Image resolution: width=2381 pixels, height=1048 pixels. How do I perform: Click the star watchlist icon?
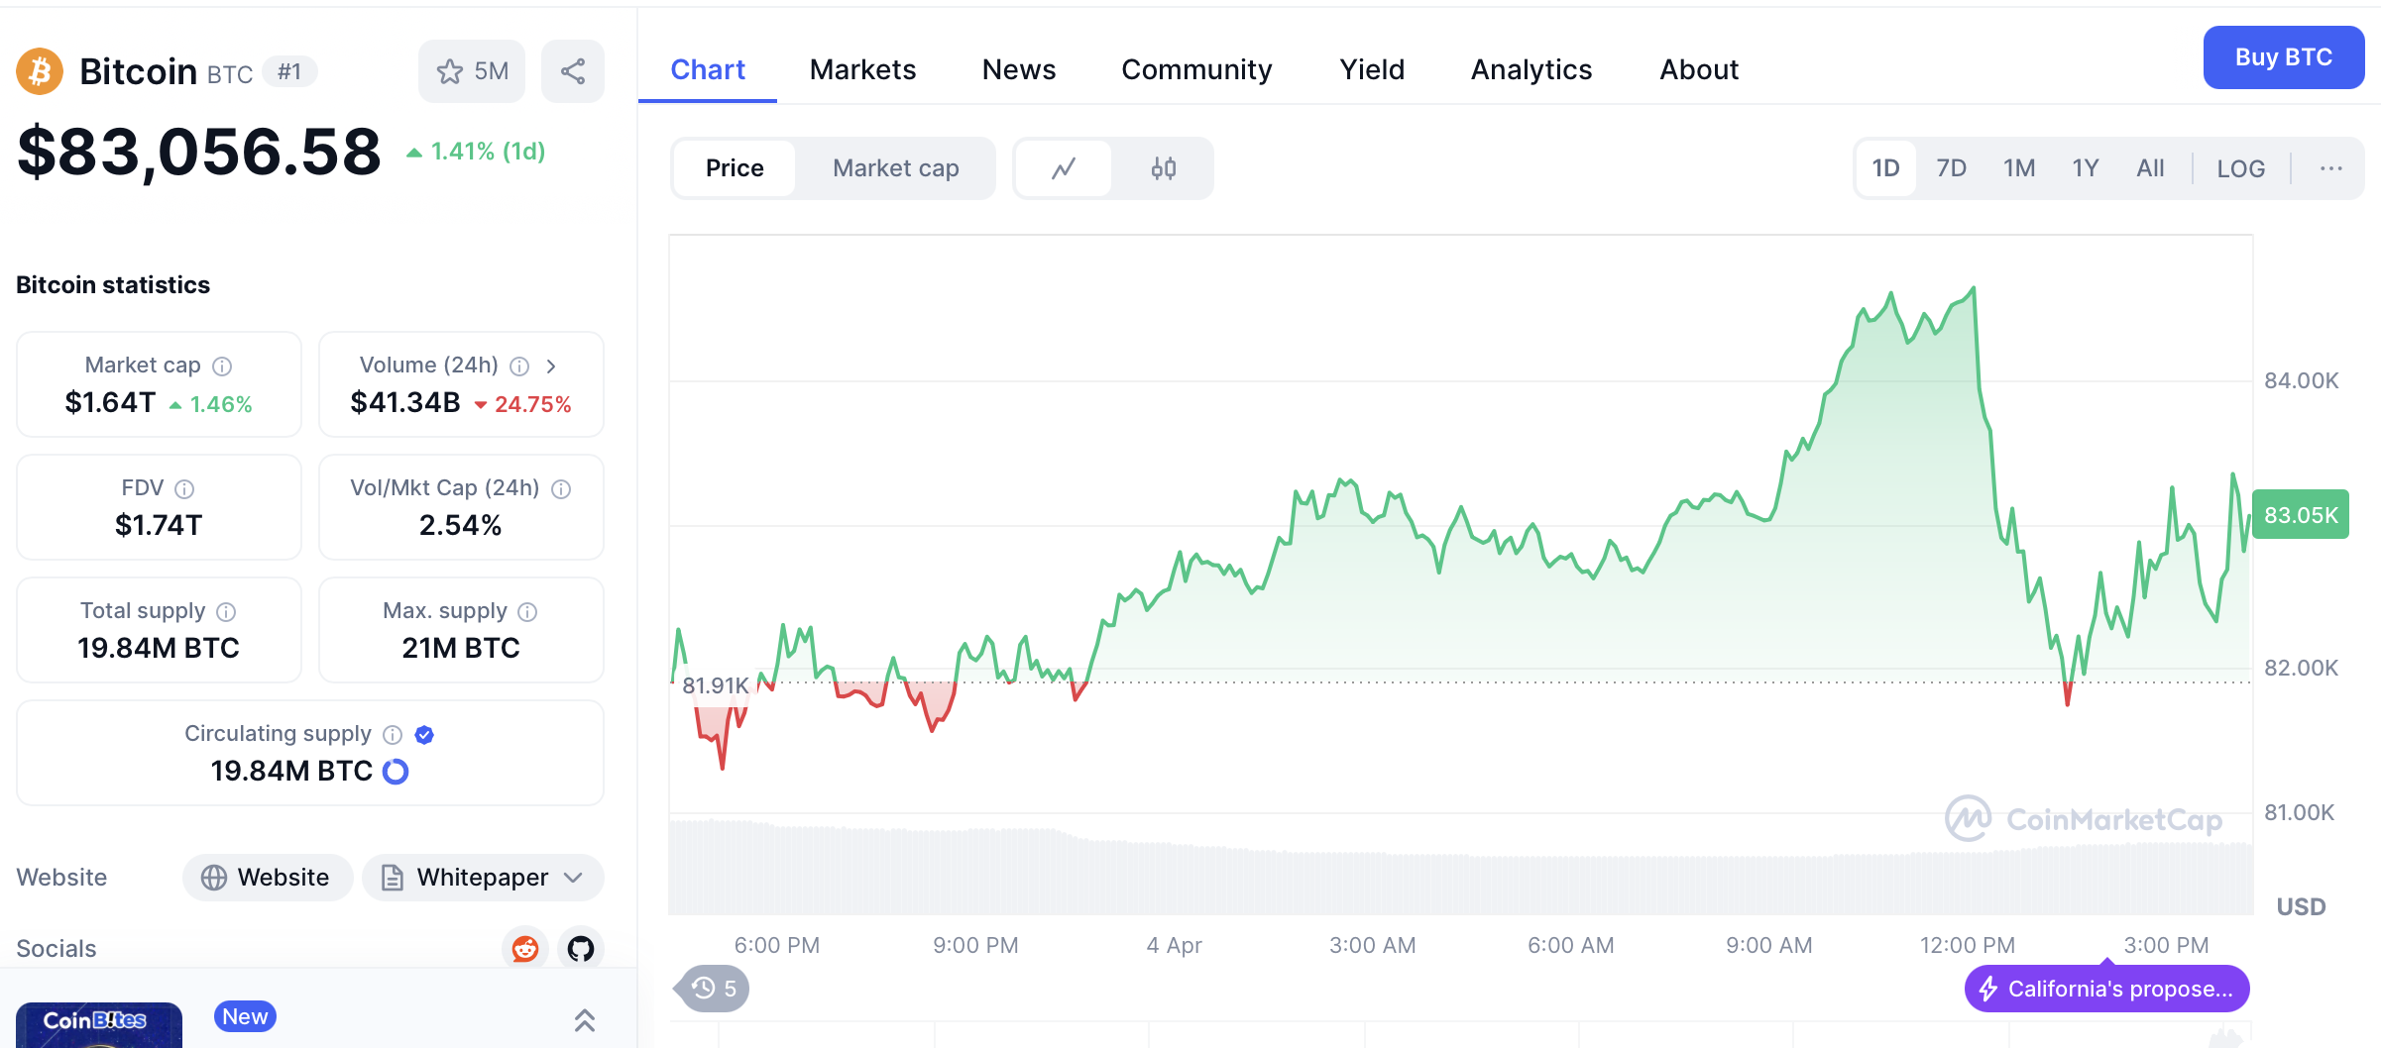(x=450, y=71)
